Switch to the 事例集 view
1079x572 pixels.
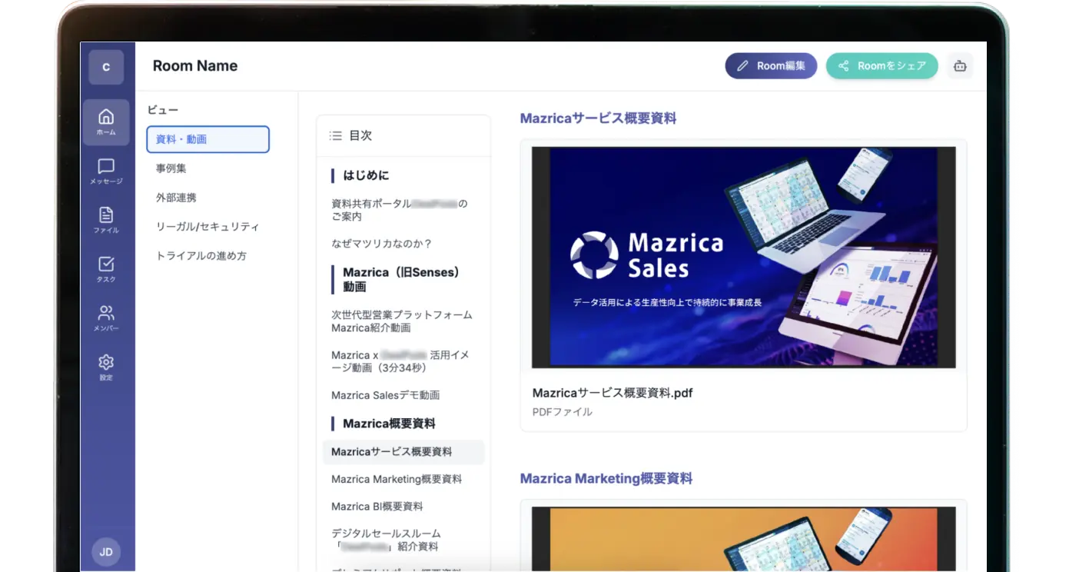(171, 168)
